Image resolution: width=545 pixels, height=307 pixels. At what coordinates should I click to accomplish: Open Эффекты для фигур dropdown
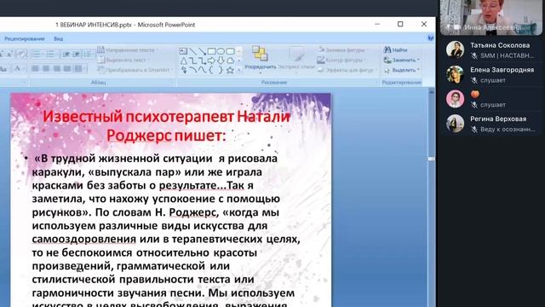point(347,70)
